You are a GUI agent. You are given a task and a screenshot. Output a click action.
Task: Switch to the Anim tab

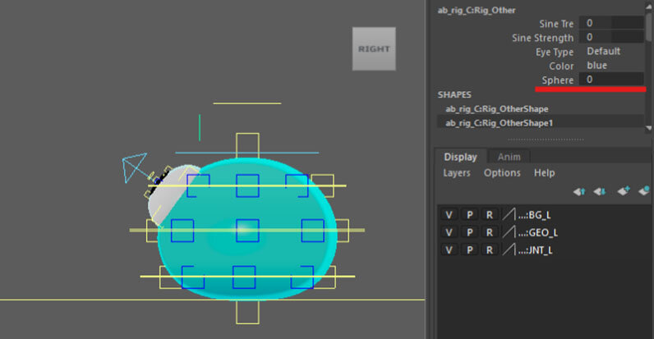tap(509, 157)
